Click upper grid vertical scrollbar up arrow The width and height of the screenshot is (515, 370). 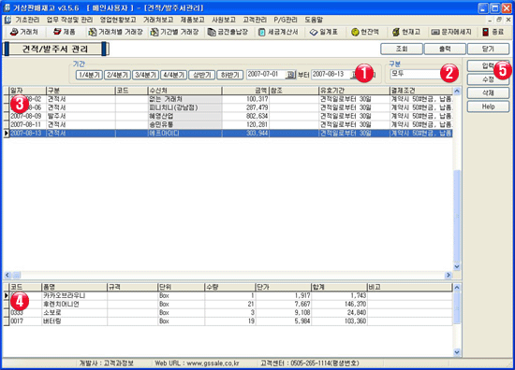click(457, 91)
